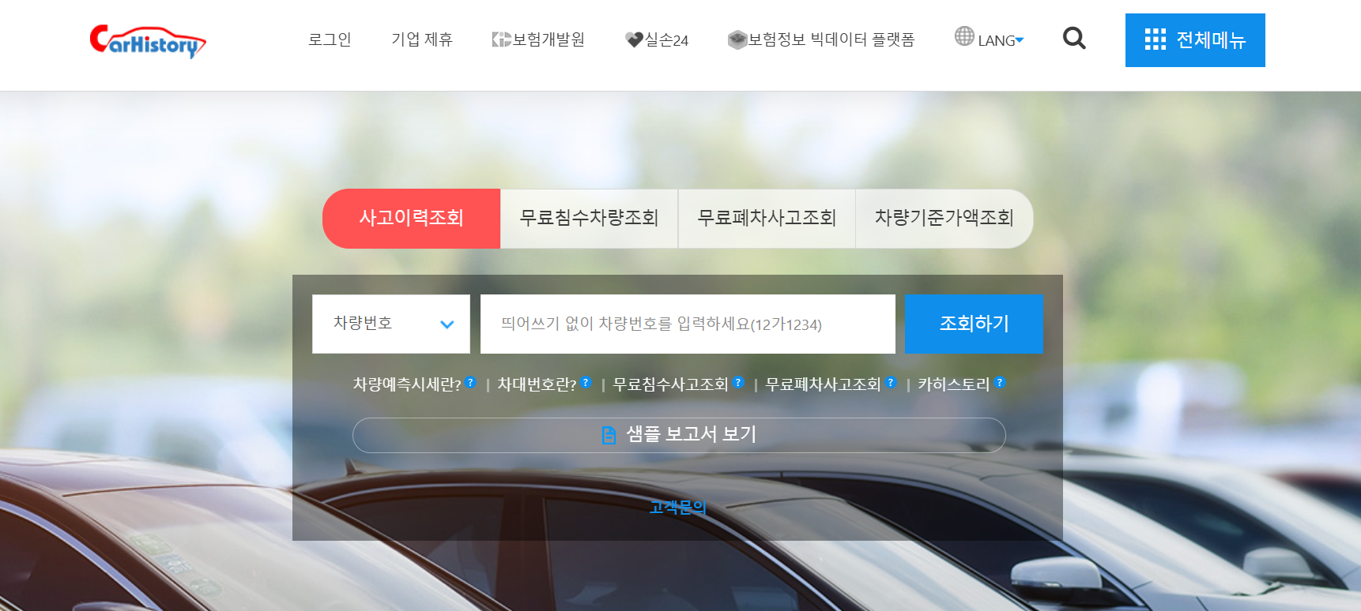Open the search magnifier icon
1361x611 pixels.
coord(1074,38)
